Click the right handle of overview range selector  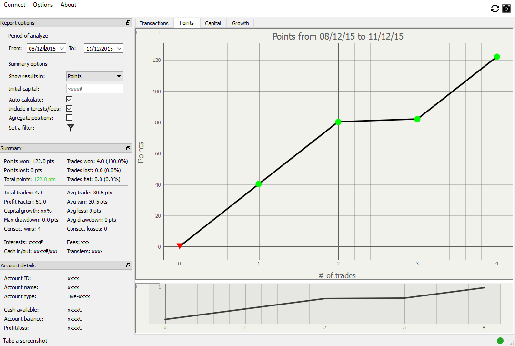pos(501,304)
